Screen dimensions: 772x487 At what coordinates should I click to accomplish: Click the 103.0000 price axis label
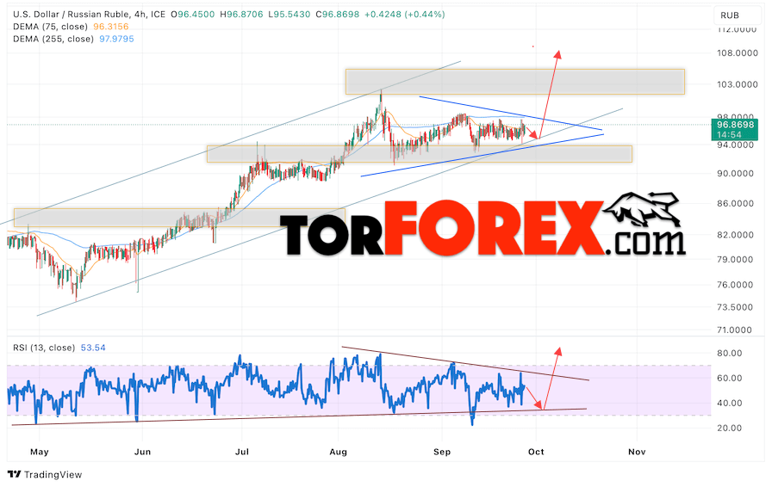click(737, 84)
